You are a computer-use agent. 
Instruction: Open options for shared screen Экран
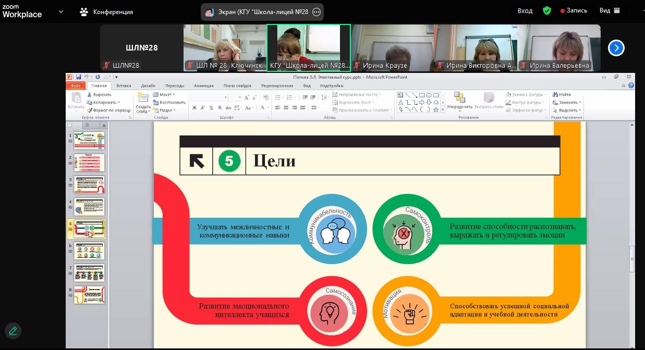tap(317, 12)
